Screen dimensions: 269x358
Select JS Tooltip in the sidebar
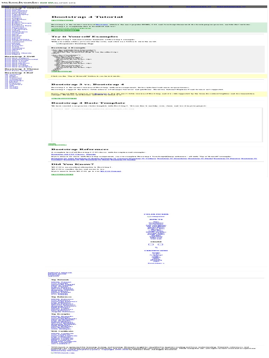coord(12,88)
